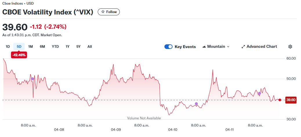
Task: Click the 39.60 price label on axis
Action: pos(291,100)
